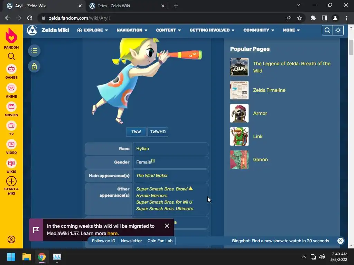Image resolution: width=354 pixels, height=265 pixels.
Task: Open the Ganon popular page link
Action: point(260,159)
